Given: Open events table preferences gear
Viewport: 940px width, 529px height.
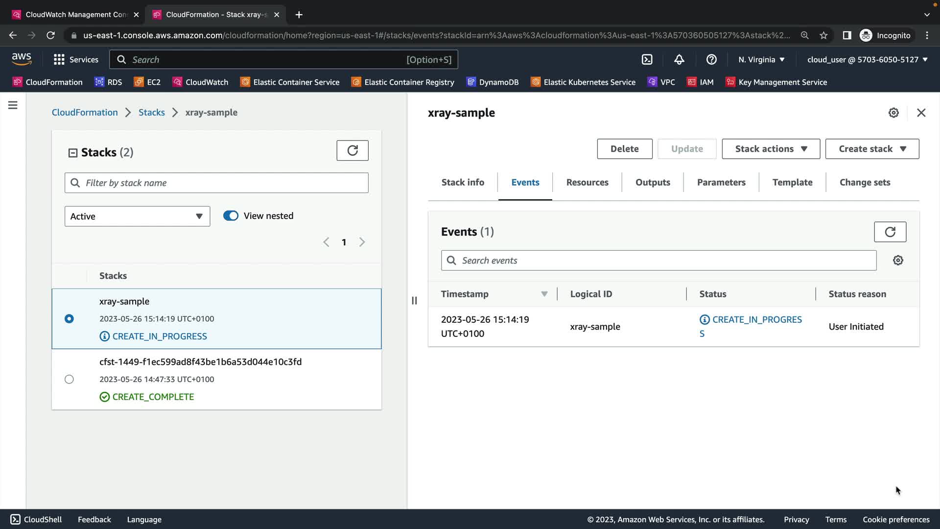Looking at the screenshot, I should [x=897, y=261].
